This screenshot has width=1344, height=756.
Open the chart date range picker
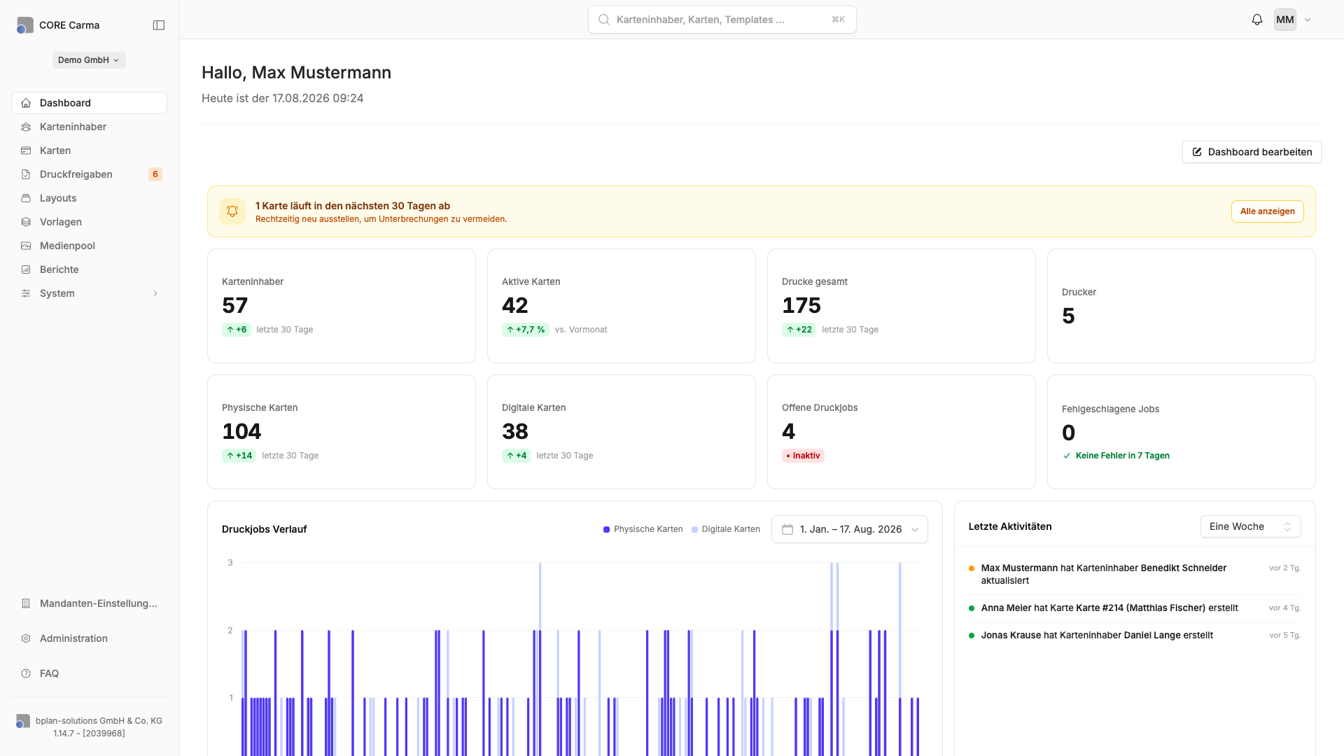point(850,529)
